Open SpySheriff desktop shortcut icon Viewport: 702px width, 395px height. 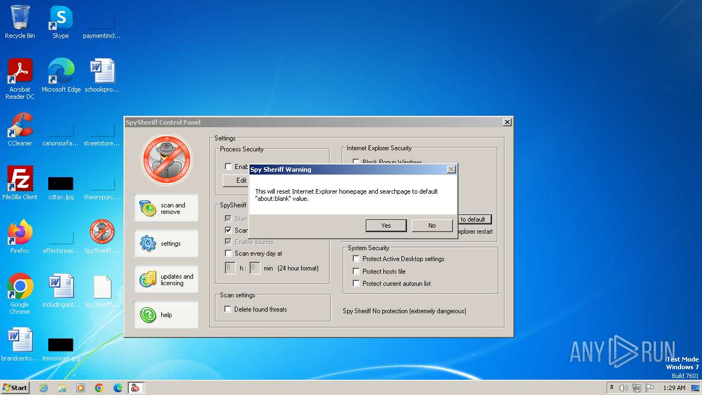click(x=102, y=236)
